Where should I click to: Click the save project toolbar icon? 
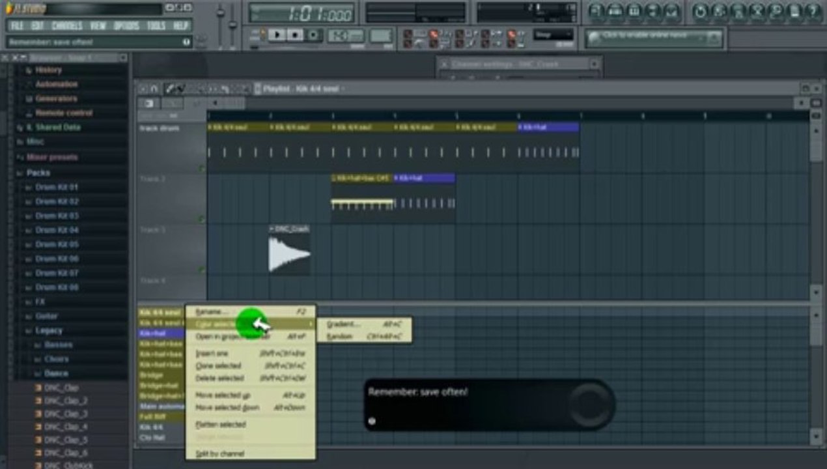tap(720, 12)
